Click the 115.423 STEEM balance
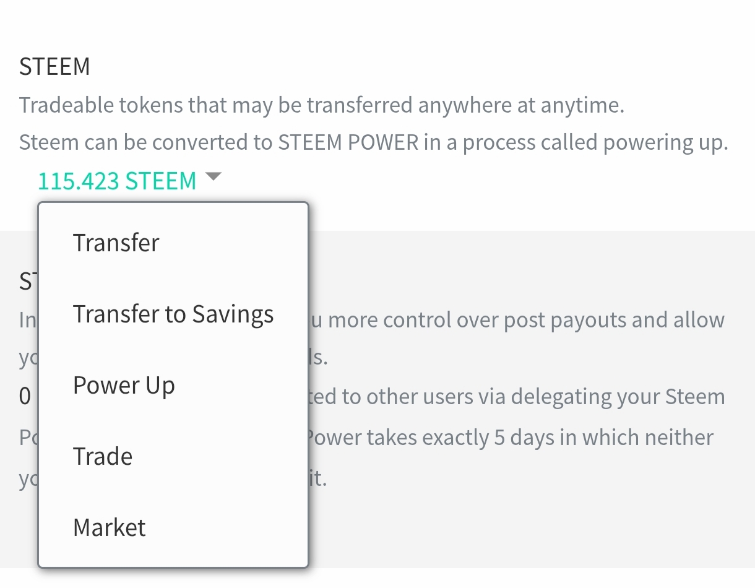 [x=117, y=181]
